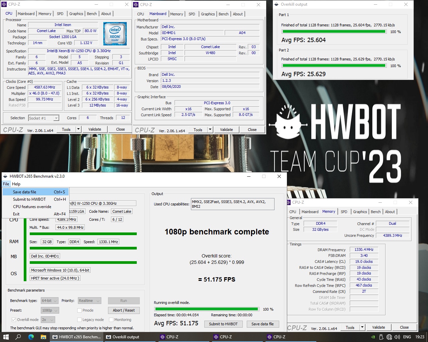Open File Explorer from taskbar
428x342 pixels.
click(43, 337)
